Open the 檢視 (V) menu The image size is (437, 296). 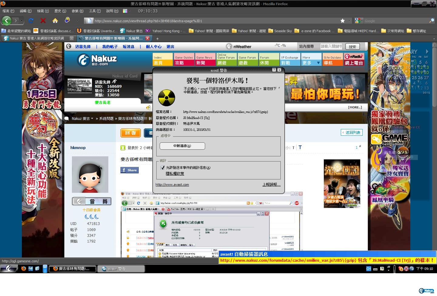[43, 11]
